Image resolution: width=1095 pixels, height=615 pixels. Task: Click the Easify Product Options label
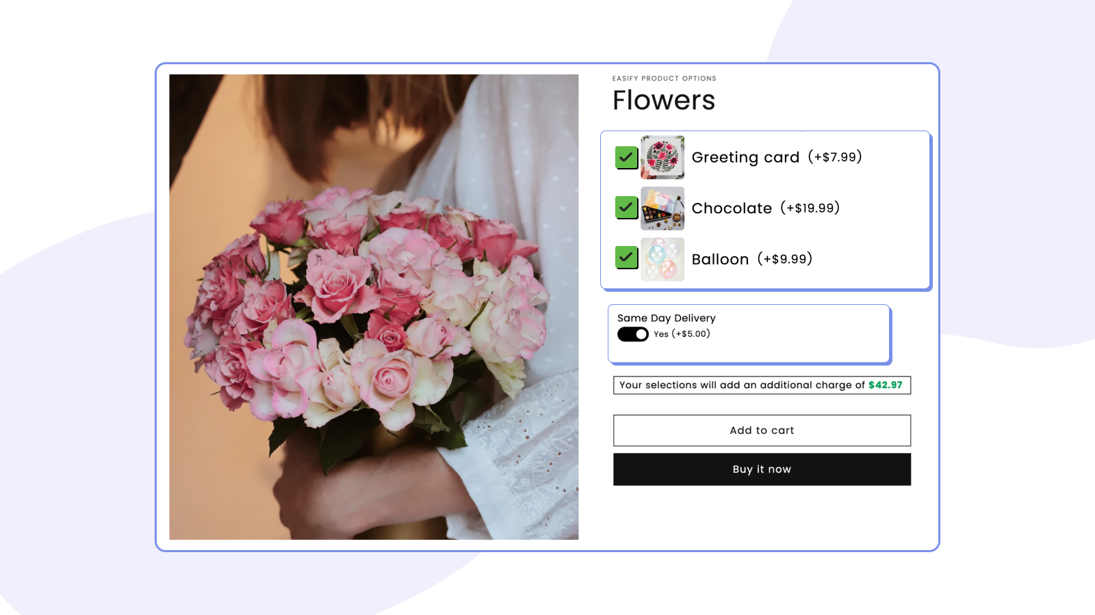(x=665, y=79)
